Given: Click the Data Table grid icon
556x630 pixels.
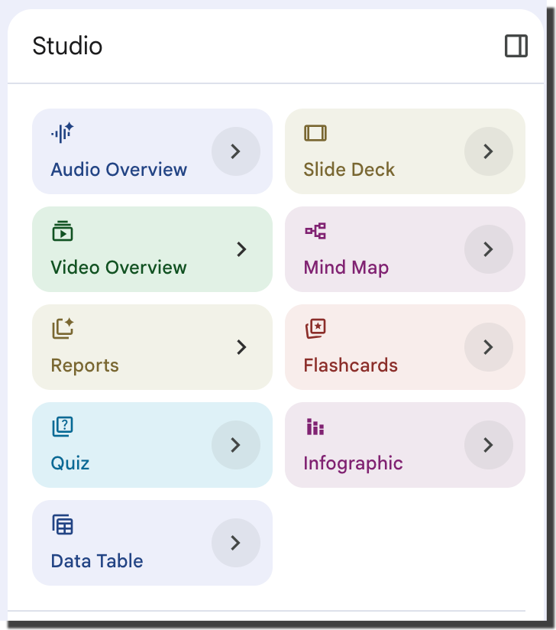Looking at the screenshot, I should click(x=62, y=524).
